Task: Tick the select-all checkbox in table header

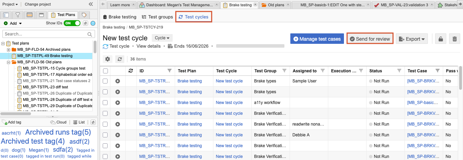Action: click(x=105, y=71)
